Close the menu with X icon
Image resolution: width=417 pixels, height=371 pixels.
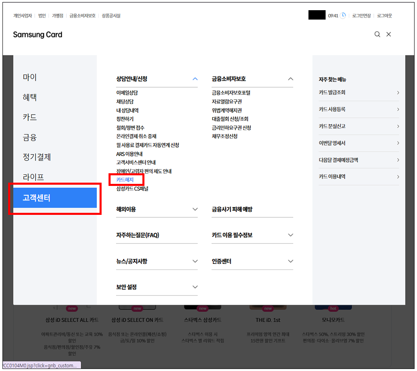388,35
